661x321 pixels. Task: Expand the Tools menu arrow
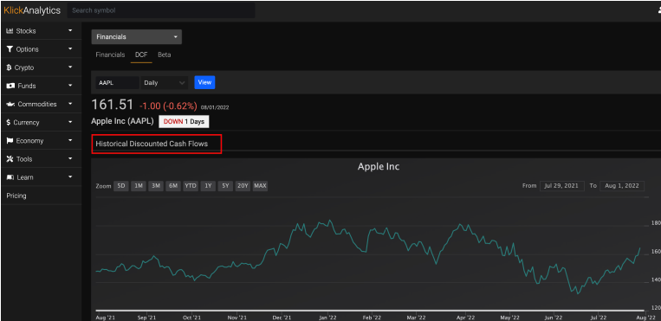(x=70, y=159)
